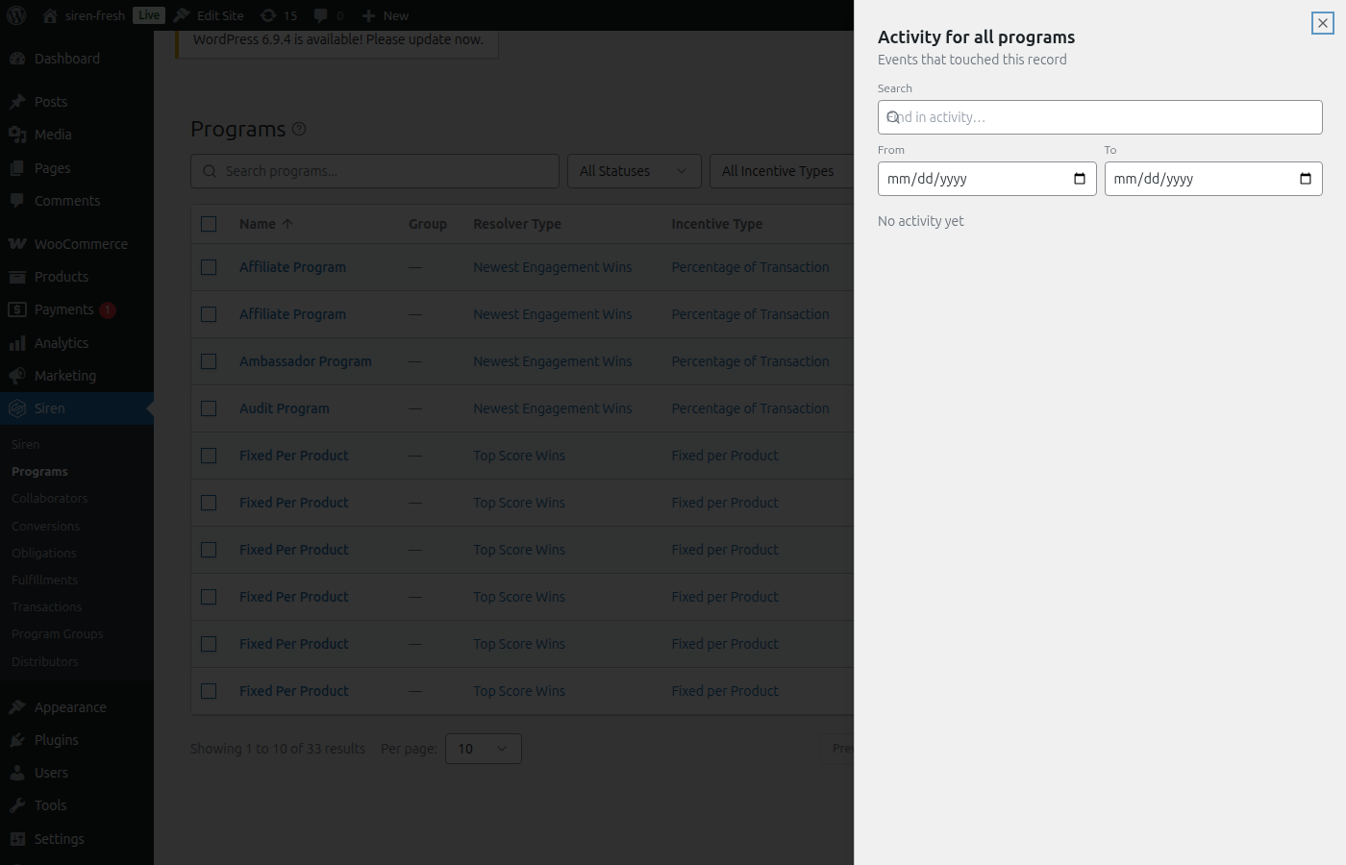Screen dimensions: 1346x865
Task: Click the comments bubble icon in admin bar
Action: tap(321, 15)
